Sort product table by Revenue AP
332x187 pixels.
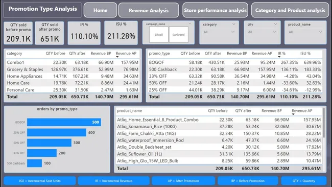[x=302, y=111]
